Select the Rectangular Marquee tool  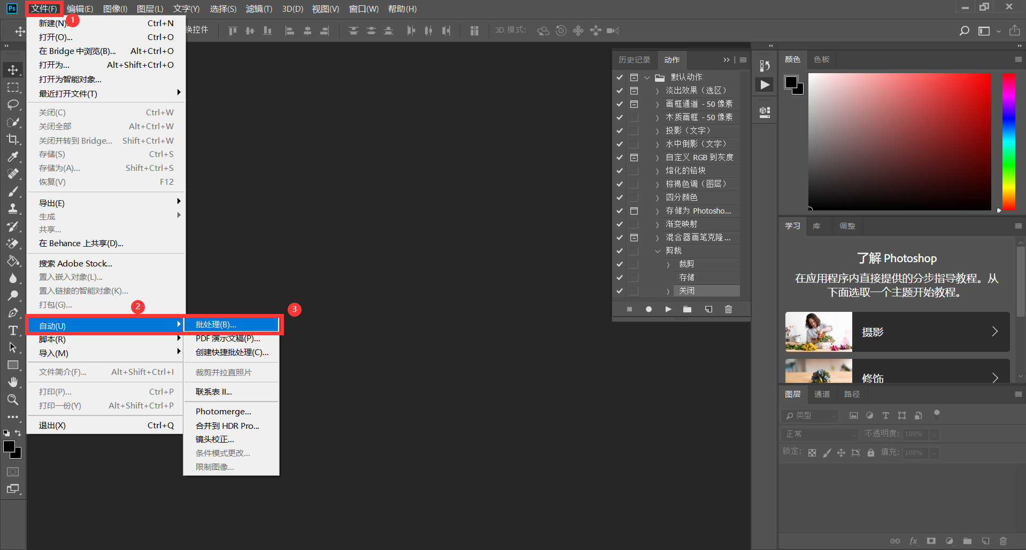point(13,87)
